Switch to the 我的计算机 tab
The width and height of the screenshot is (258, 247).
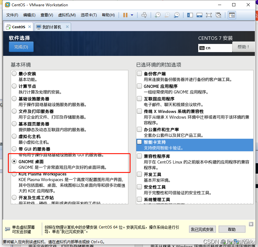pos(52,27)
